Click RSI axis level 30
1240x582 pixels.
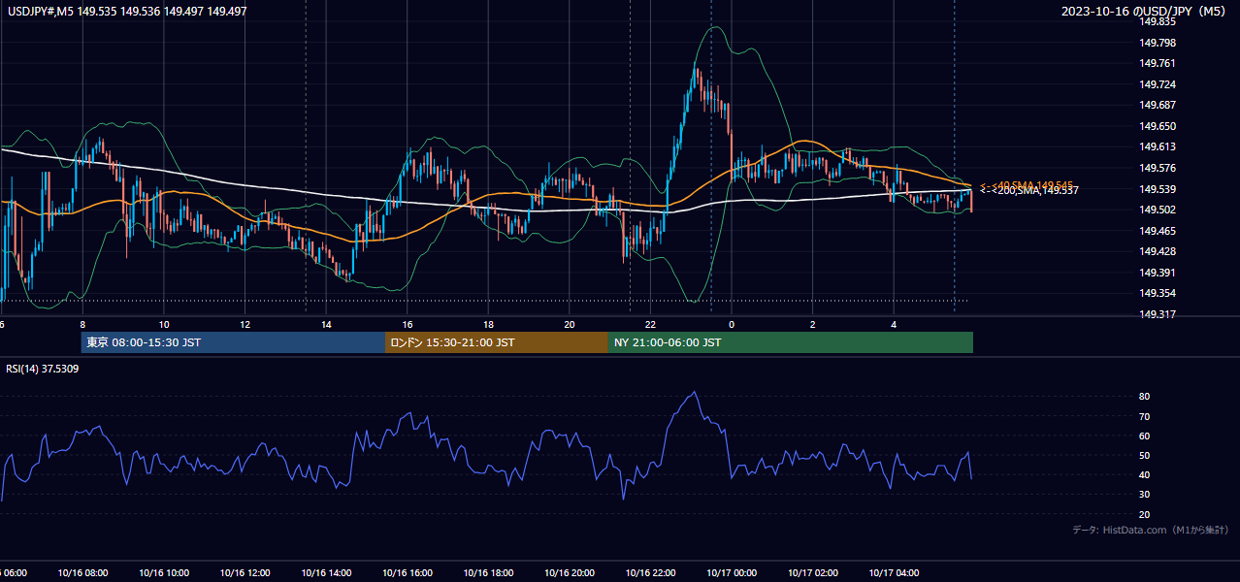point(1145,495)
